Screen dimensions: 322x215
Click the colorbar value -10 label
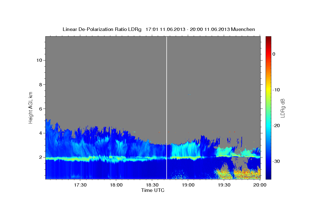point(276,90)
